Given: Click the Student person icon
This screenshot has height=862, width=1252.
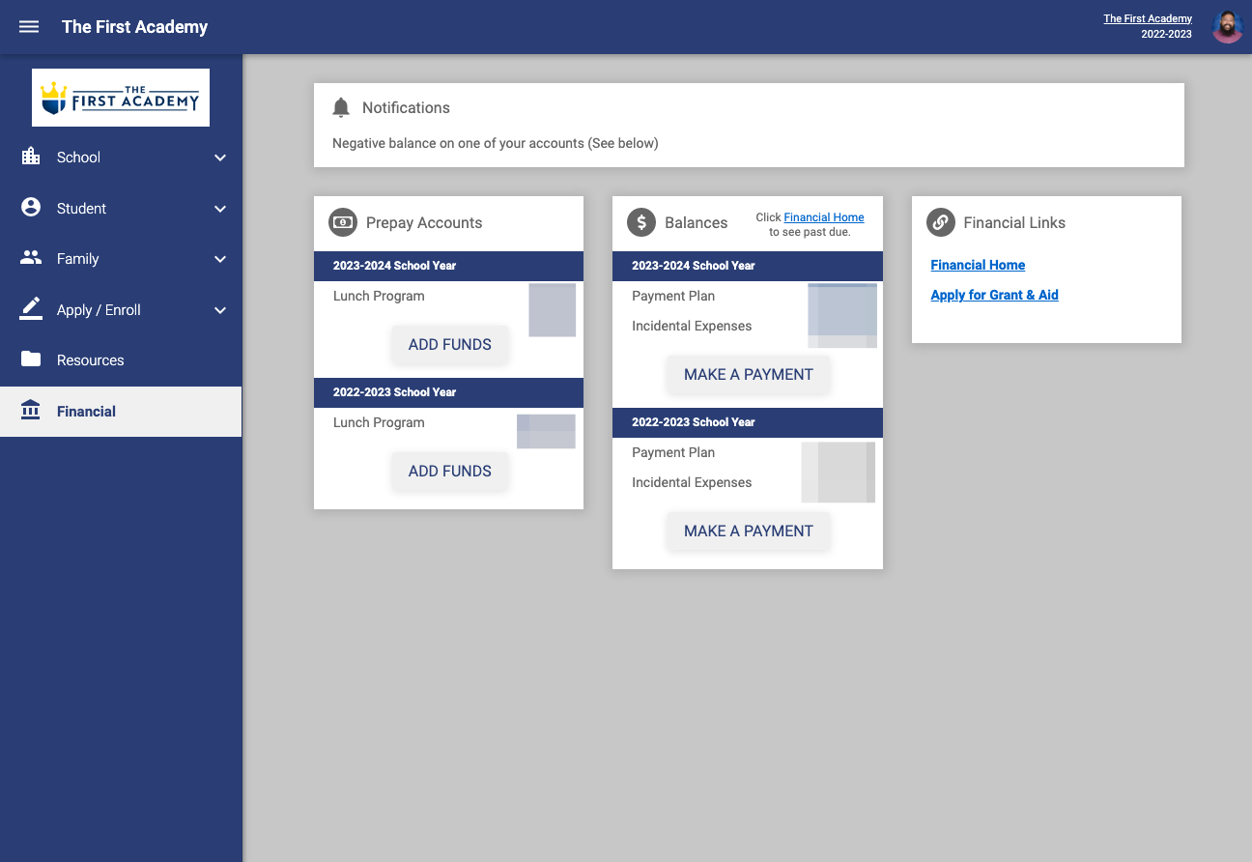Looking at the screenshot, I should (31, 208).
